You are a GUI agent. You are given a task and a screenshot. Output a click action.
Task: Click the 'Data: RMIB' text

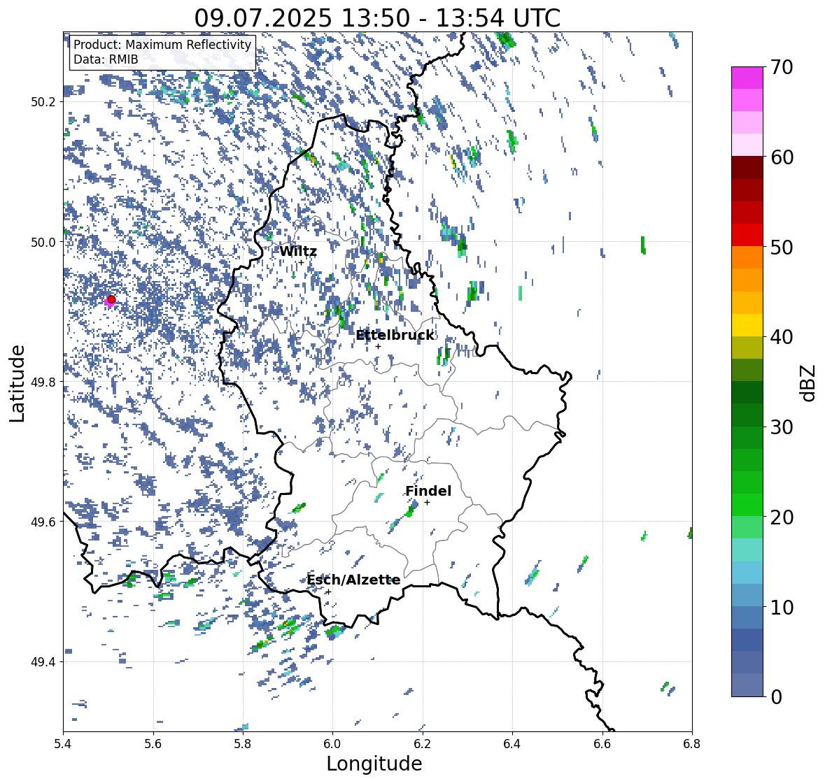[106, 59]
